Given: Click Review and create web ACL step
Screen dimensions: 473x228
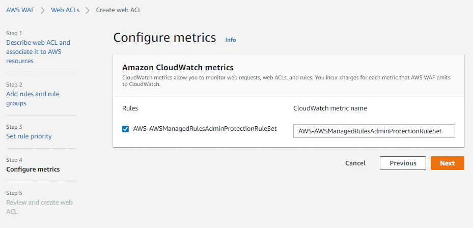Looking at the screenshot, I should [x=39, y=207].
